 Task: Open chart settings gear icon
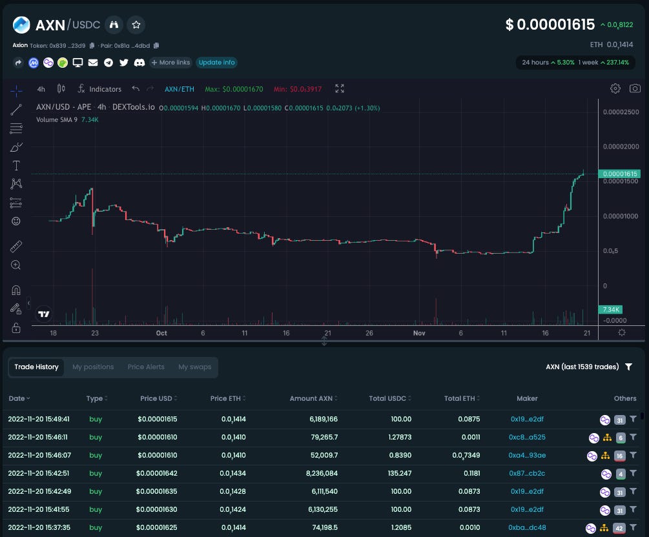coord(615,88)
